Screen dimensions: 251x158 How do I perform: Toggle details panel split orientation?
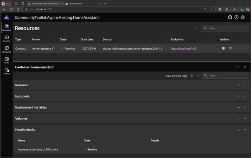(x=238, y=67)
